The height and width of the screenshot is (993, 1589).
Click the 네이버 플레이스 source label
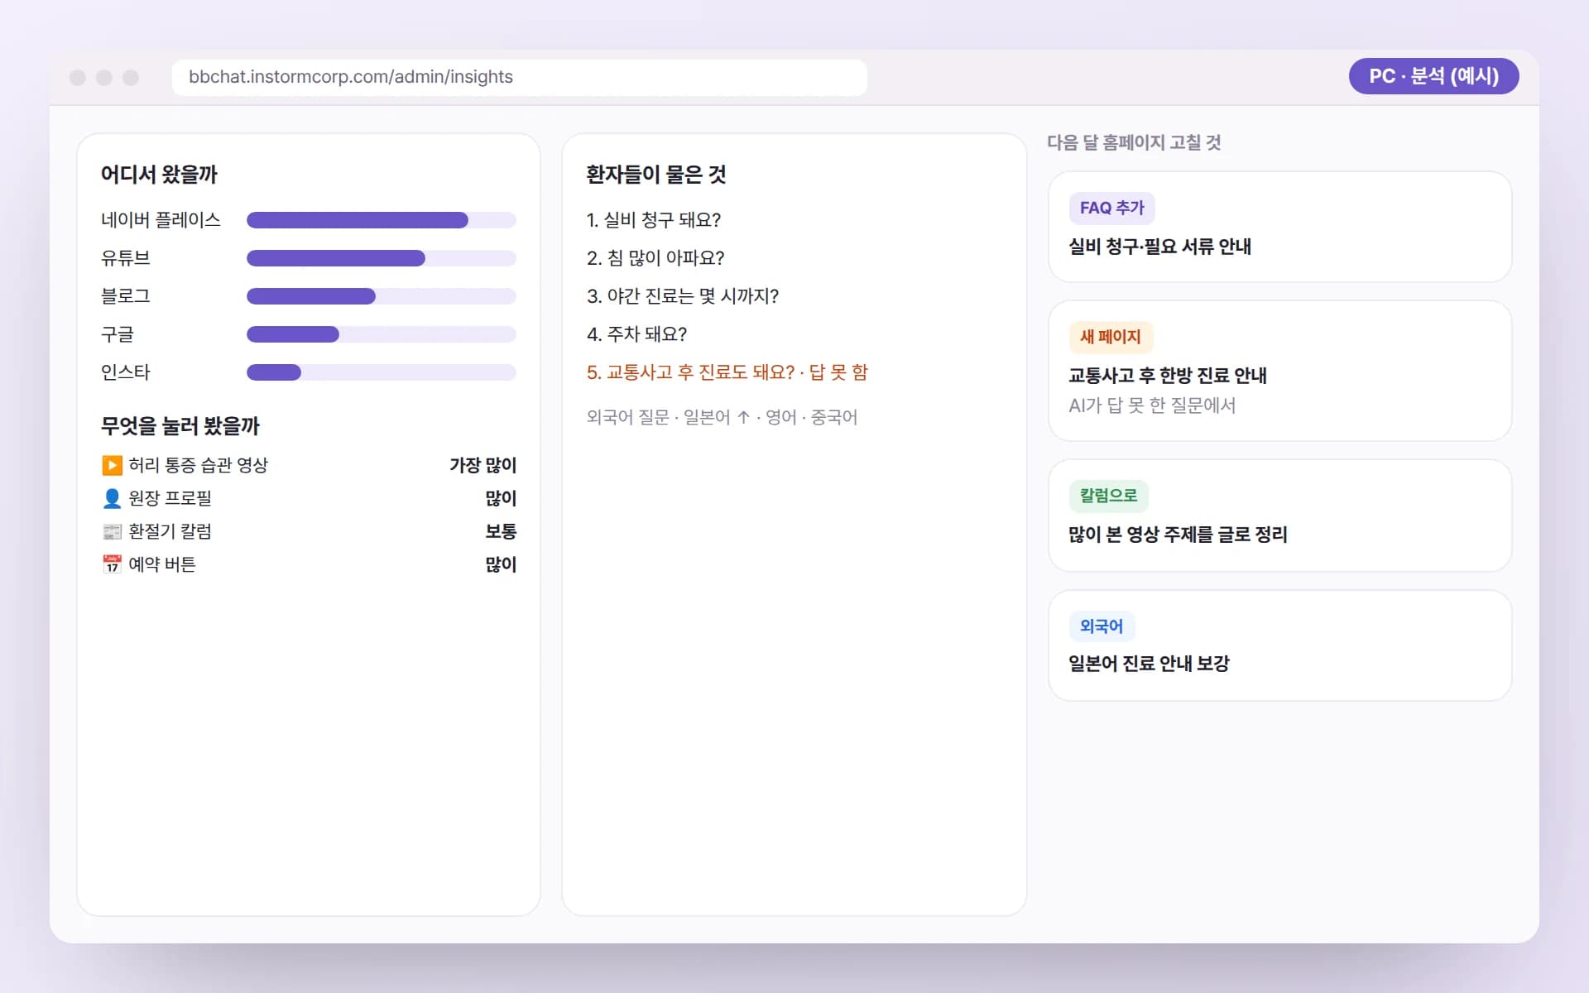161,220
